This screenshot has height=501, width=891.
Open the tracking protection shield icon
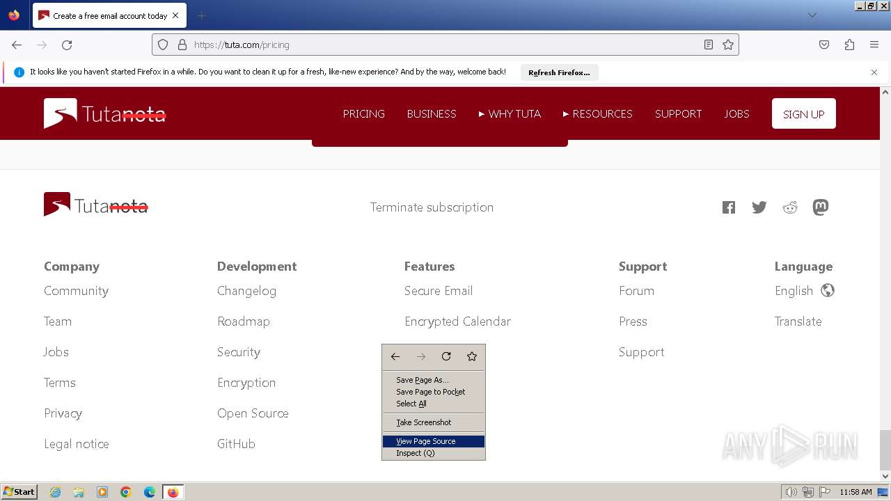pyautogui.click(x=163, y=45)
